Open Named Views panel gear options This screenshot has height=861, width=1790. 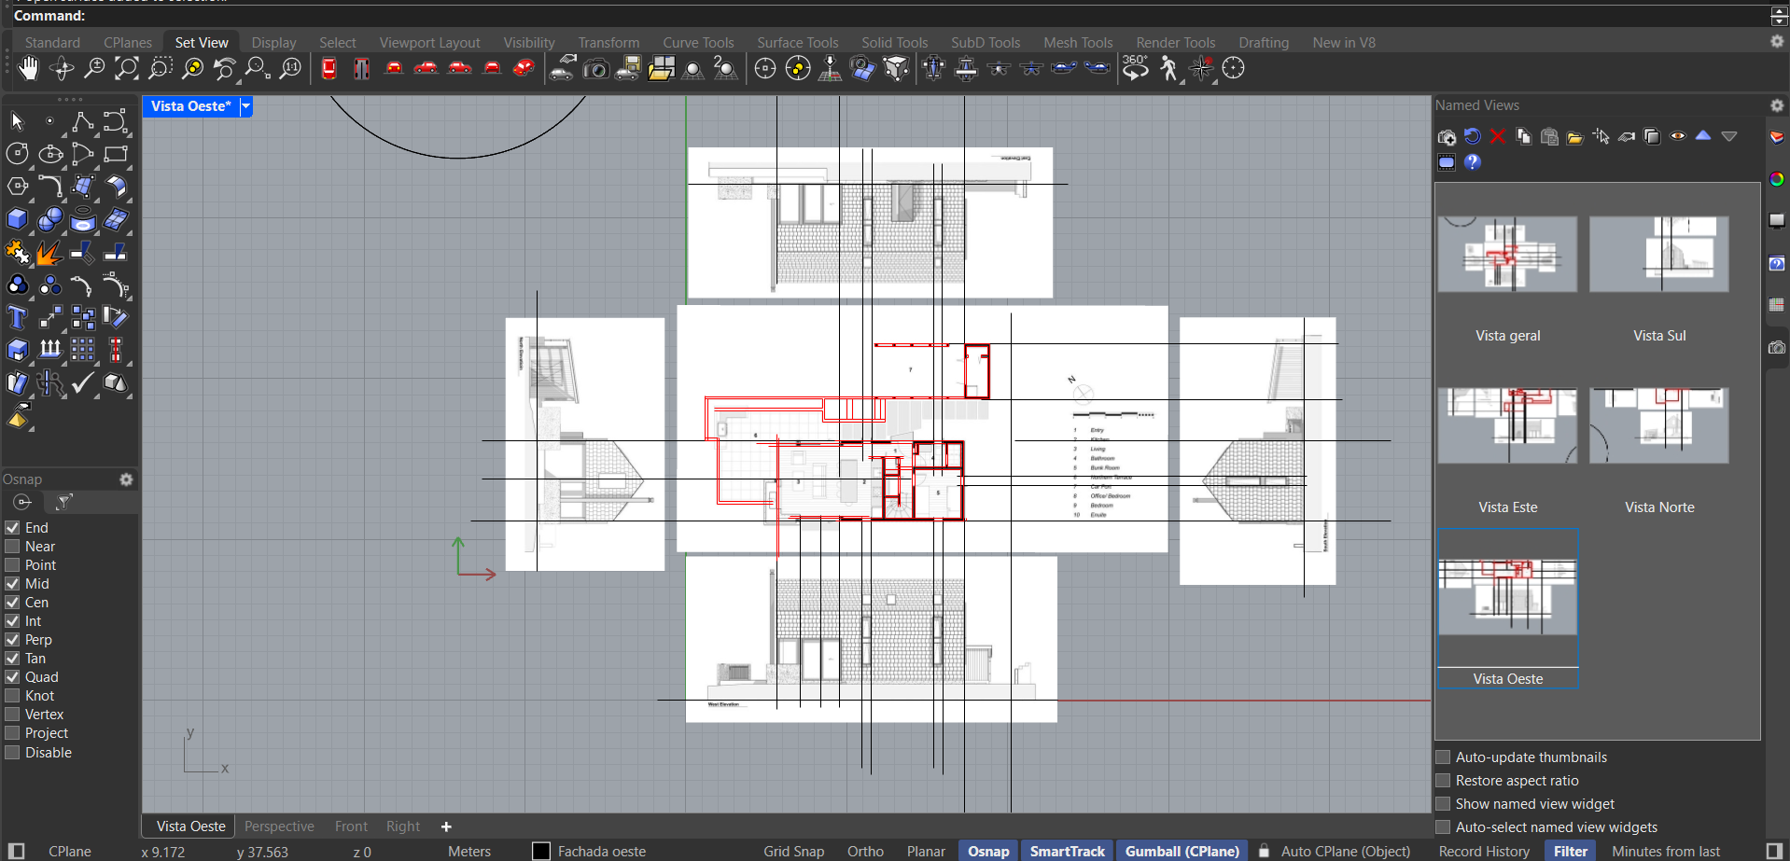tap(1777, 105)
